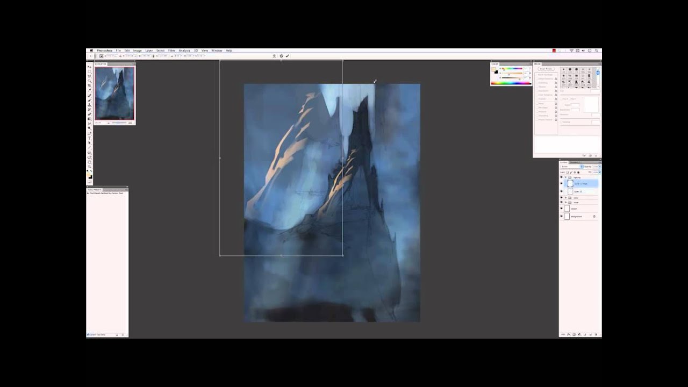Select the Clone Stamp tool
Image resolution: width=688 pixels, height=387 pixels.
click(89, 105)
